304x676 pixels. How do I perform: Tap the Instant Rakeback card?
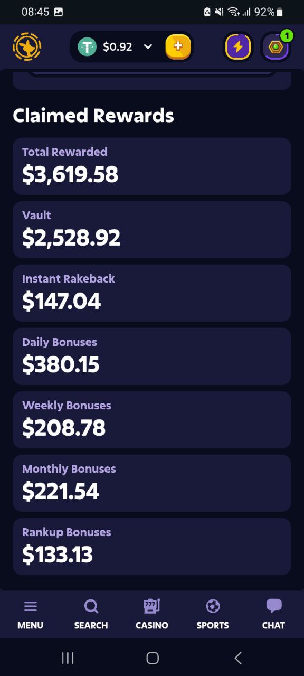(152, 293)
